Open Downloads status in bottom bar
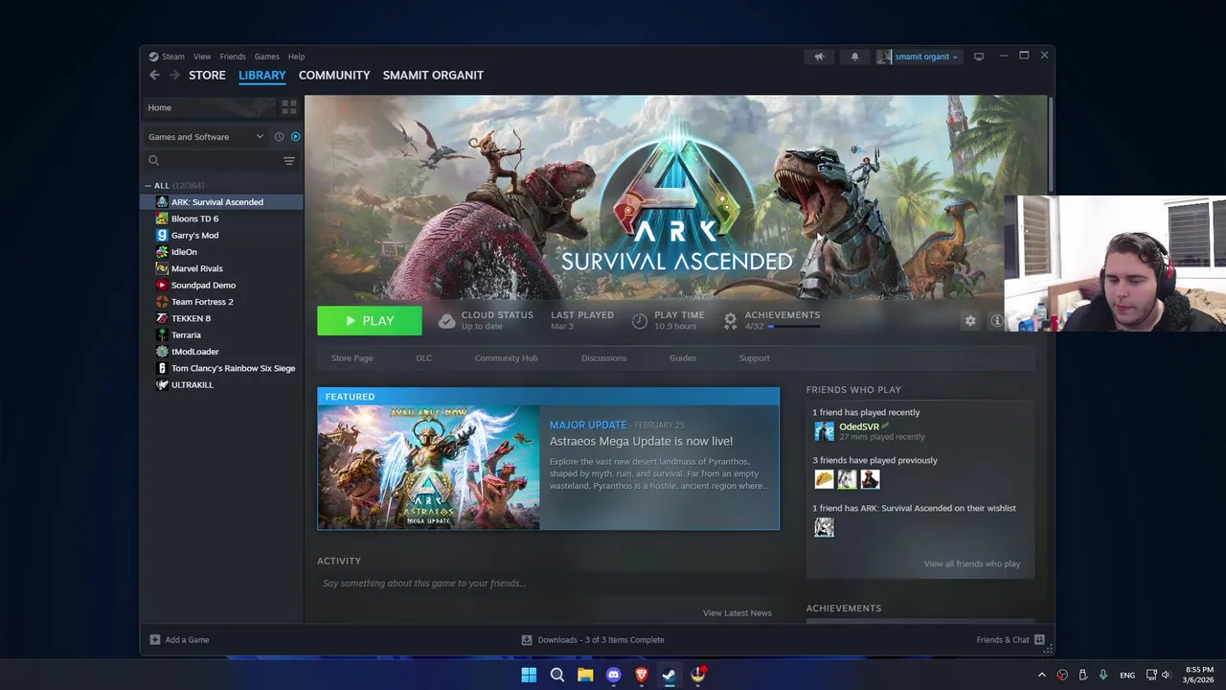1226x690 pixels. pyautogui.click(x=592, y=640)
